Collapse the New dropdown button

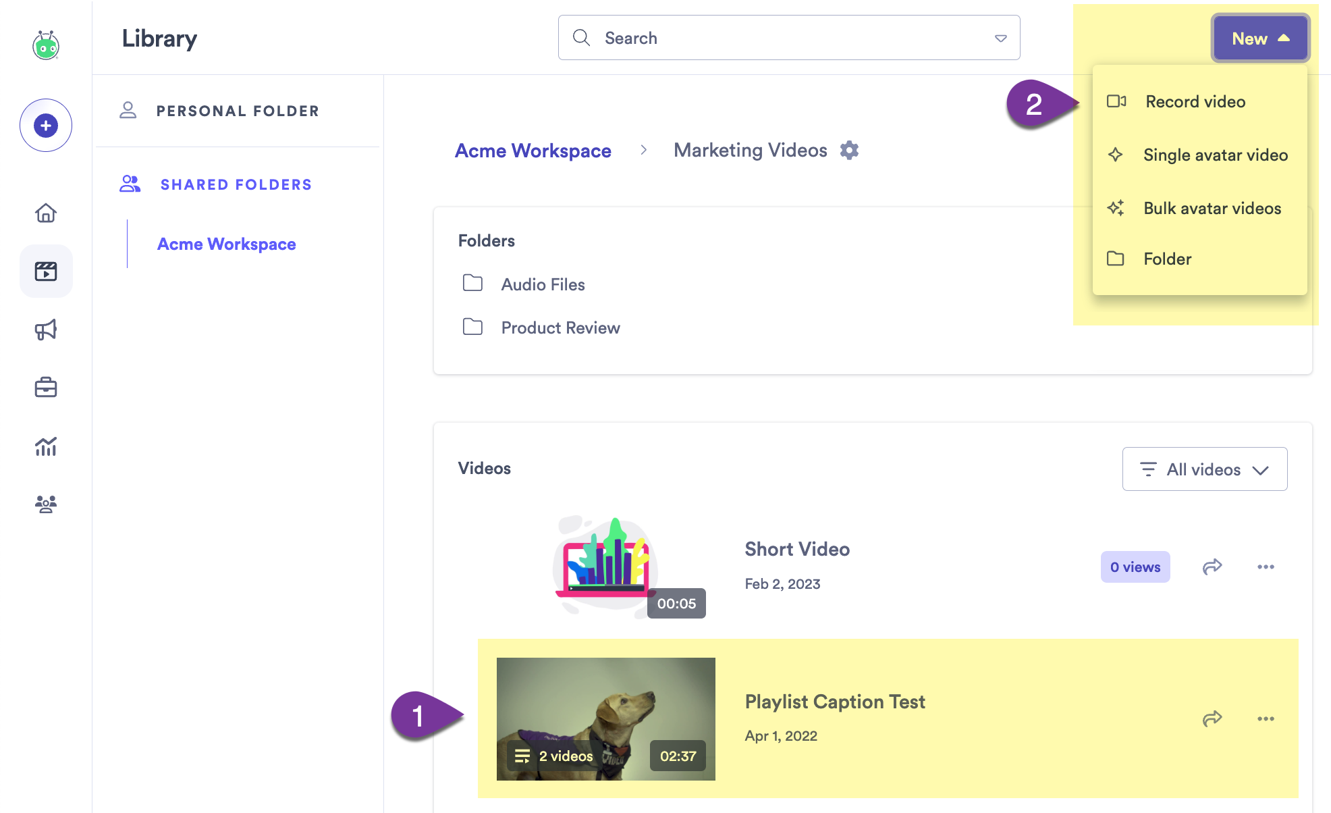pyautogui.click(x=1260, y=38)
